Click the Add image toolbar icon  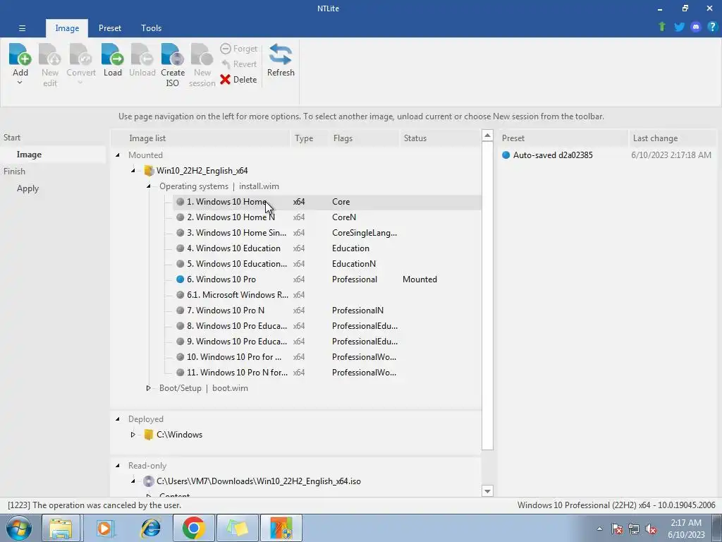20,54
